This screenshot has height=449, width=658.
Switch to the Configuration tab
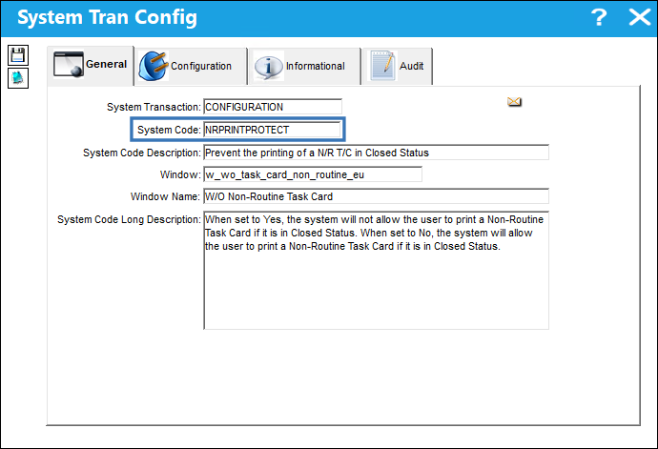191,67
